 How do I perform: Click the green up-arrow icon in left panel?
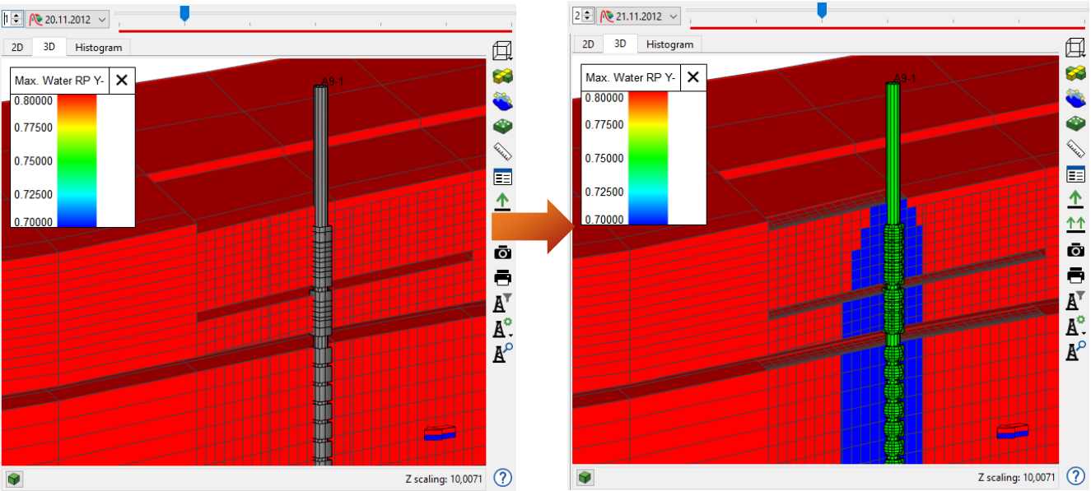click(502, 201)
